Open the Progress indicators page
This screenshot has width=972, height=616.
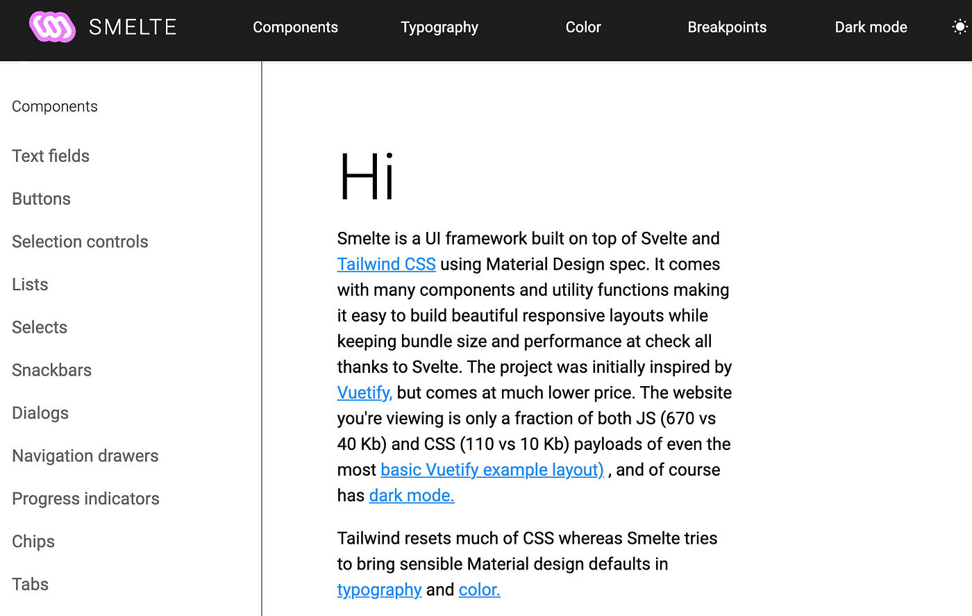point(85,498)
